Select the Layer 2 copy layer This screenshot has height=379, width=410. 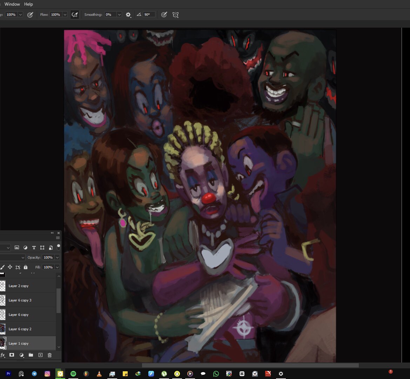[x=28, y=286]
